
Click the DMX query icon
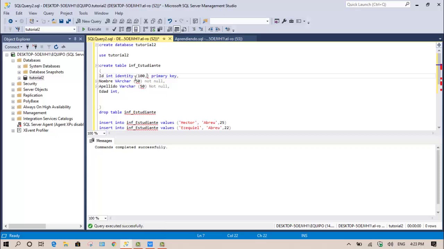[122, 21]
